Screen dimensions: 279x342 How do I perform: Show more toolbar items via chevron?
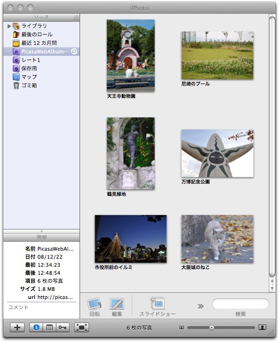click(x=200, y=306)
